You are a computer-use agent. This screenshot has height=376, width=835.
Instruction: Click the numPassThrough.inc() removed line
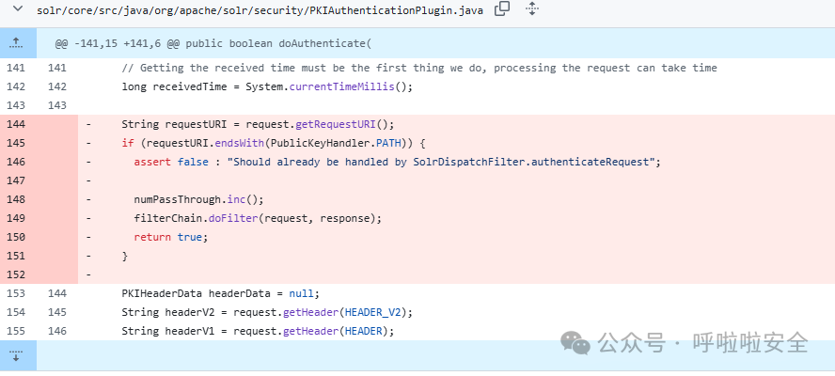(198, 199)
